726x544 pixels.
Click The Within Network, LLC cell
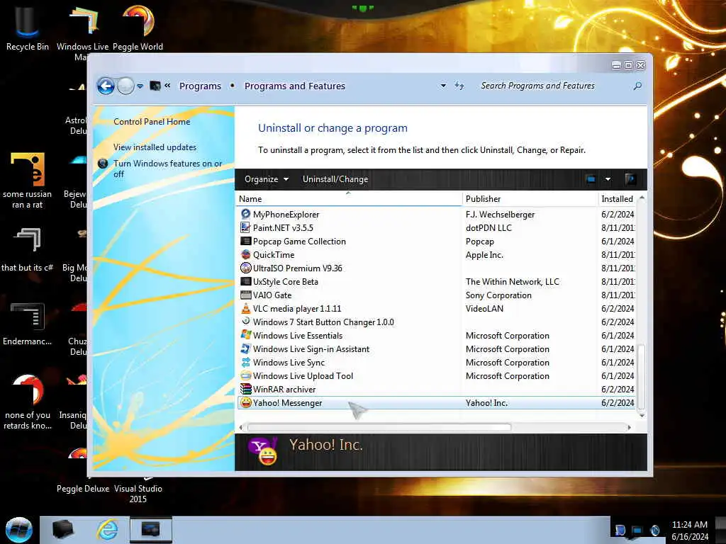click(x=512, y=282)
